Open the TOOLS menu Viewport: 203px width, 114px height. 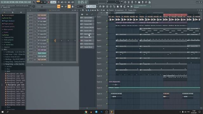26,2
